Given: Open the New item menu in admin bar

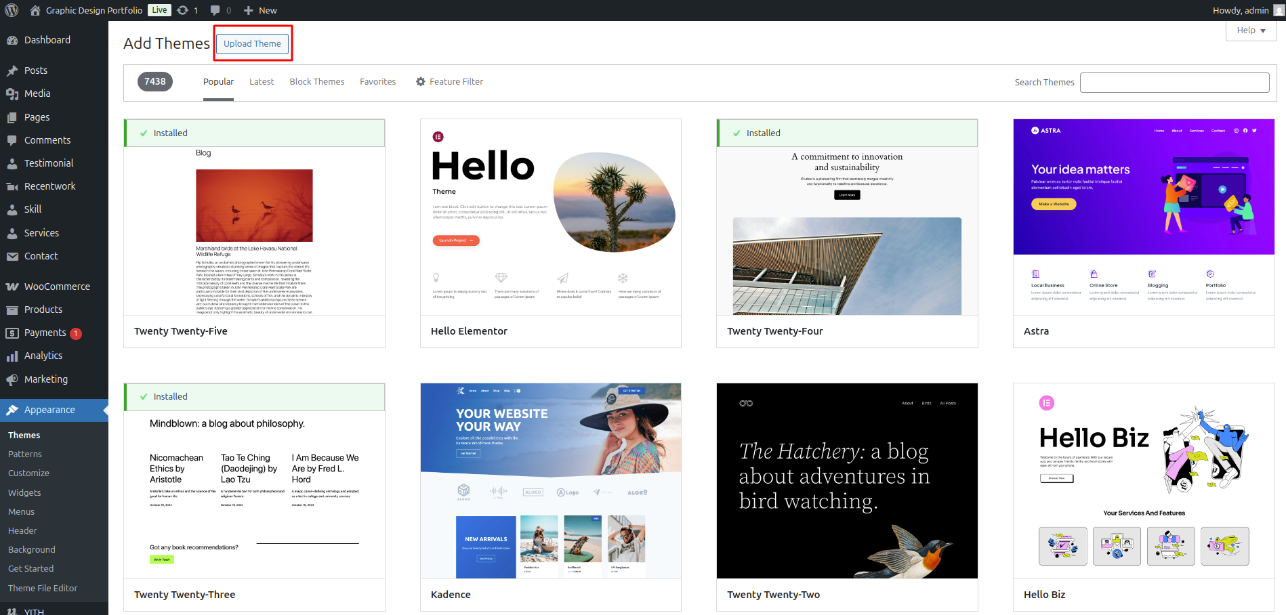Looking at the screenshot, I should [260, 10].
